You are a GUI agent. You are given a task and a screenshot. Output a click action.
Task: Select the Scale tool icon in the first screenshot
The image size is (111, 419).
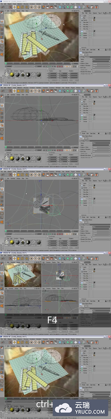[x=18, y=7]
